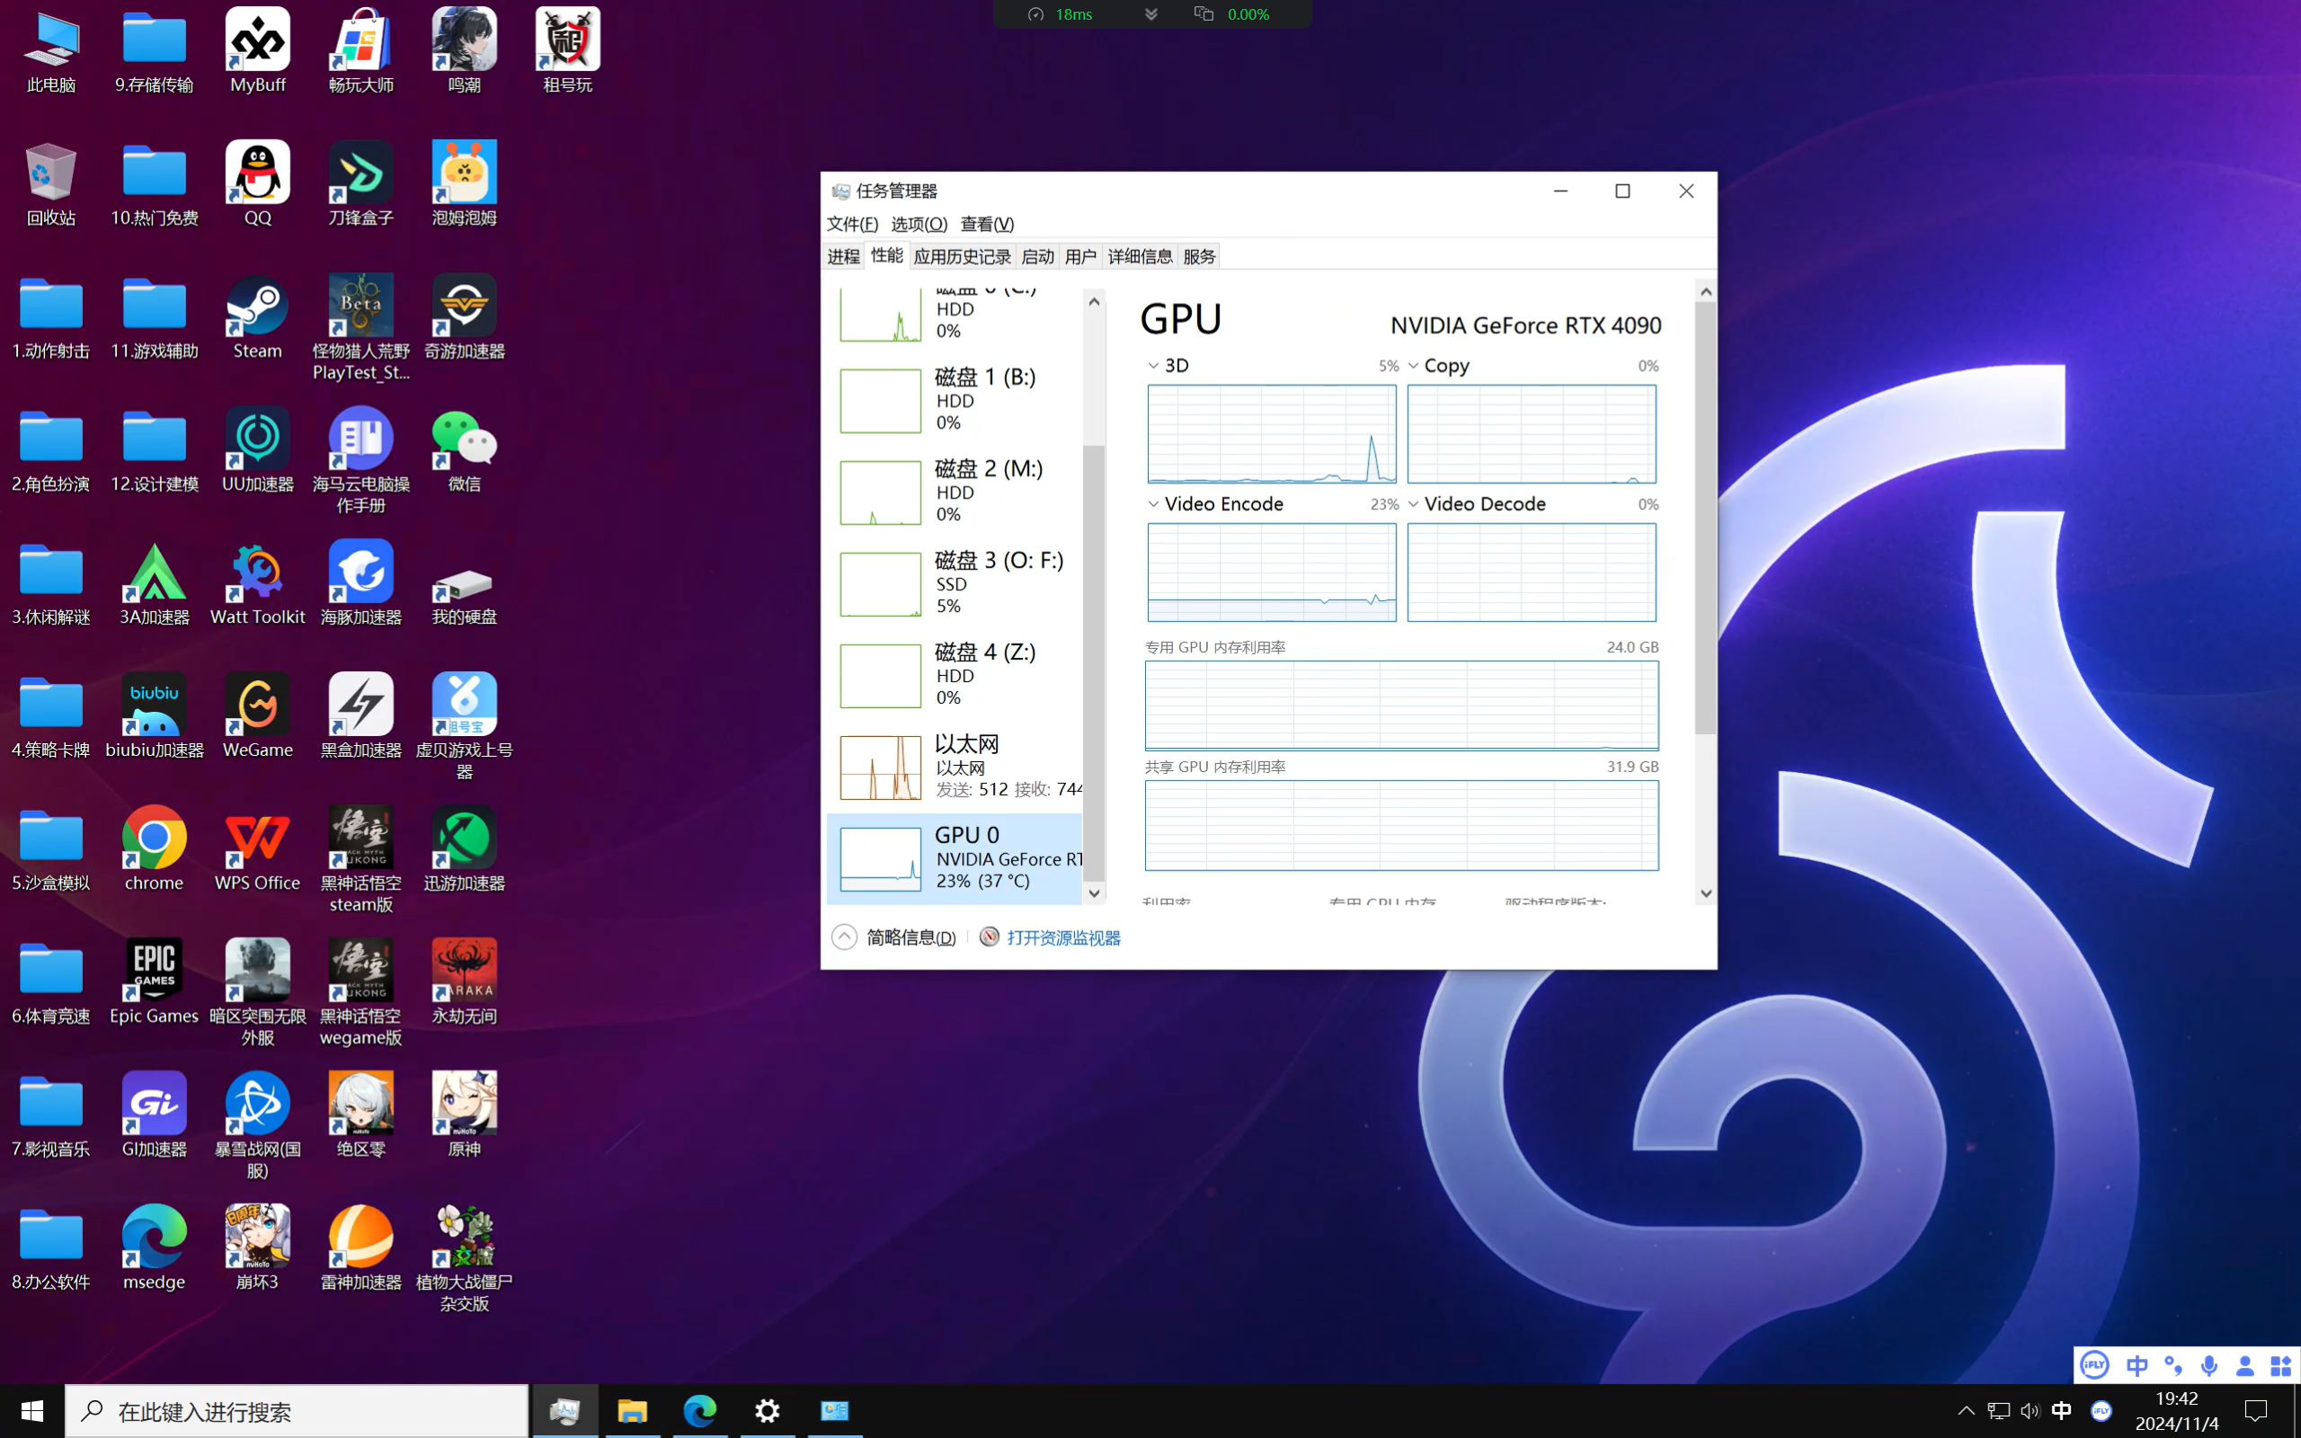Switch to the 进程 tab
2301x1438 pixels.
click(x=843, y=257)
